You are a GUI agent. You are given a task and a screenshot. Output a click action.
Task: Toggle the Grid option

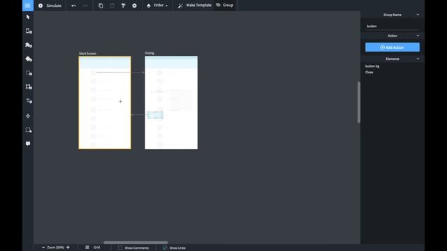(x=92, y=248)
